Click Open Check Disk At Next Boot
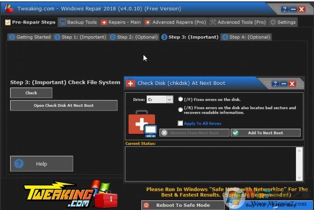The image size is (314, 210). point(64,105)
